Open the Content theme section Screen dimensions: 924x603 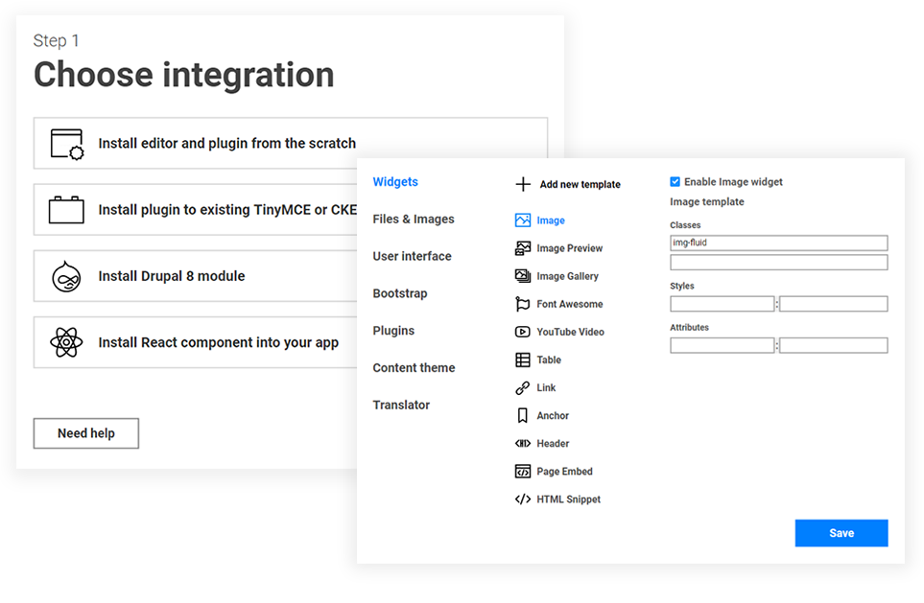(x=414, y=367)
